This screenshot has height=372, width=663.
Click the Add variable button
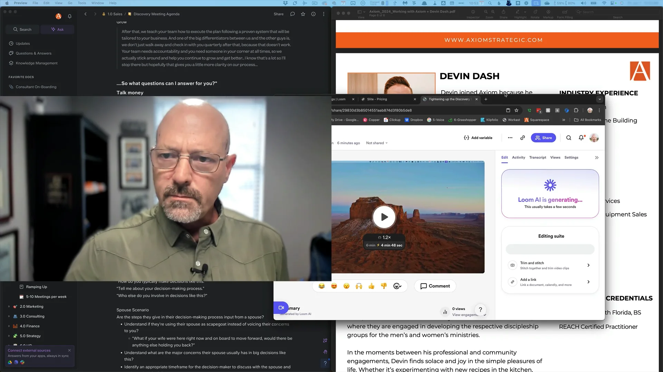point(478,138)
